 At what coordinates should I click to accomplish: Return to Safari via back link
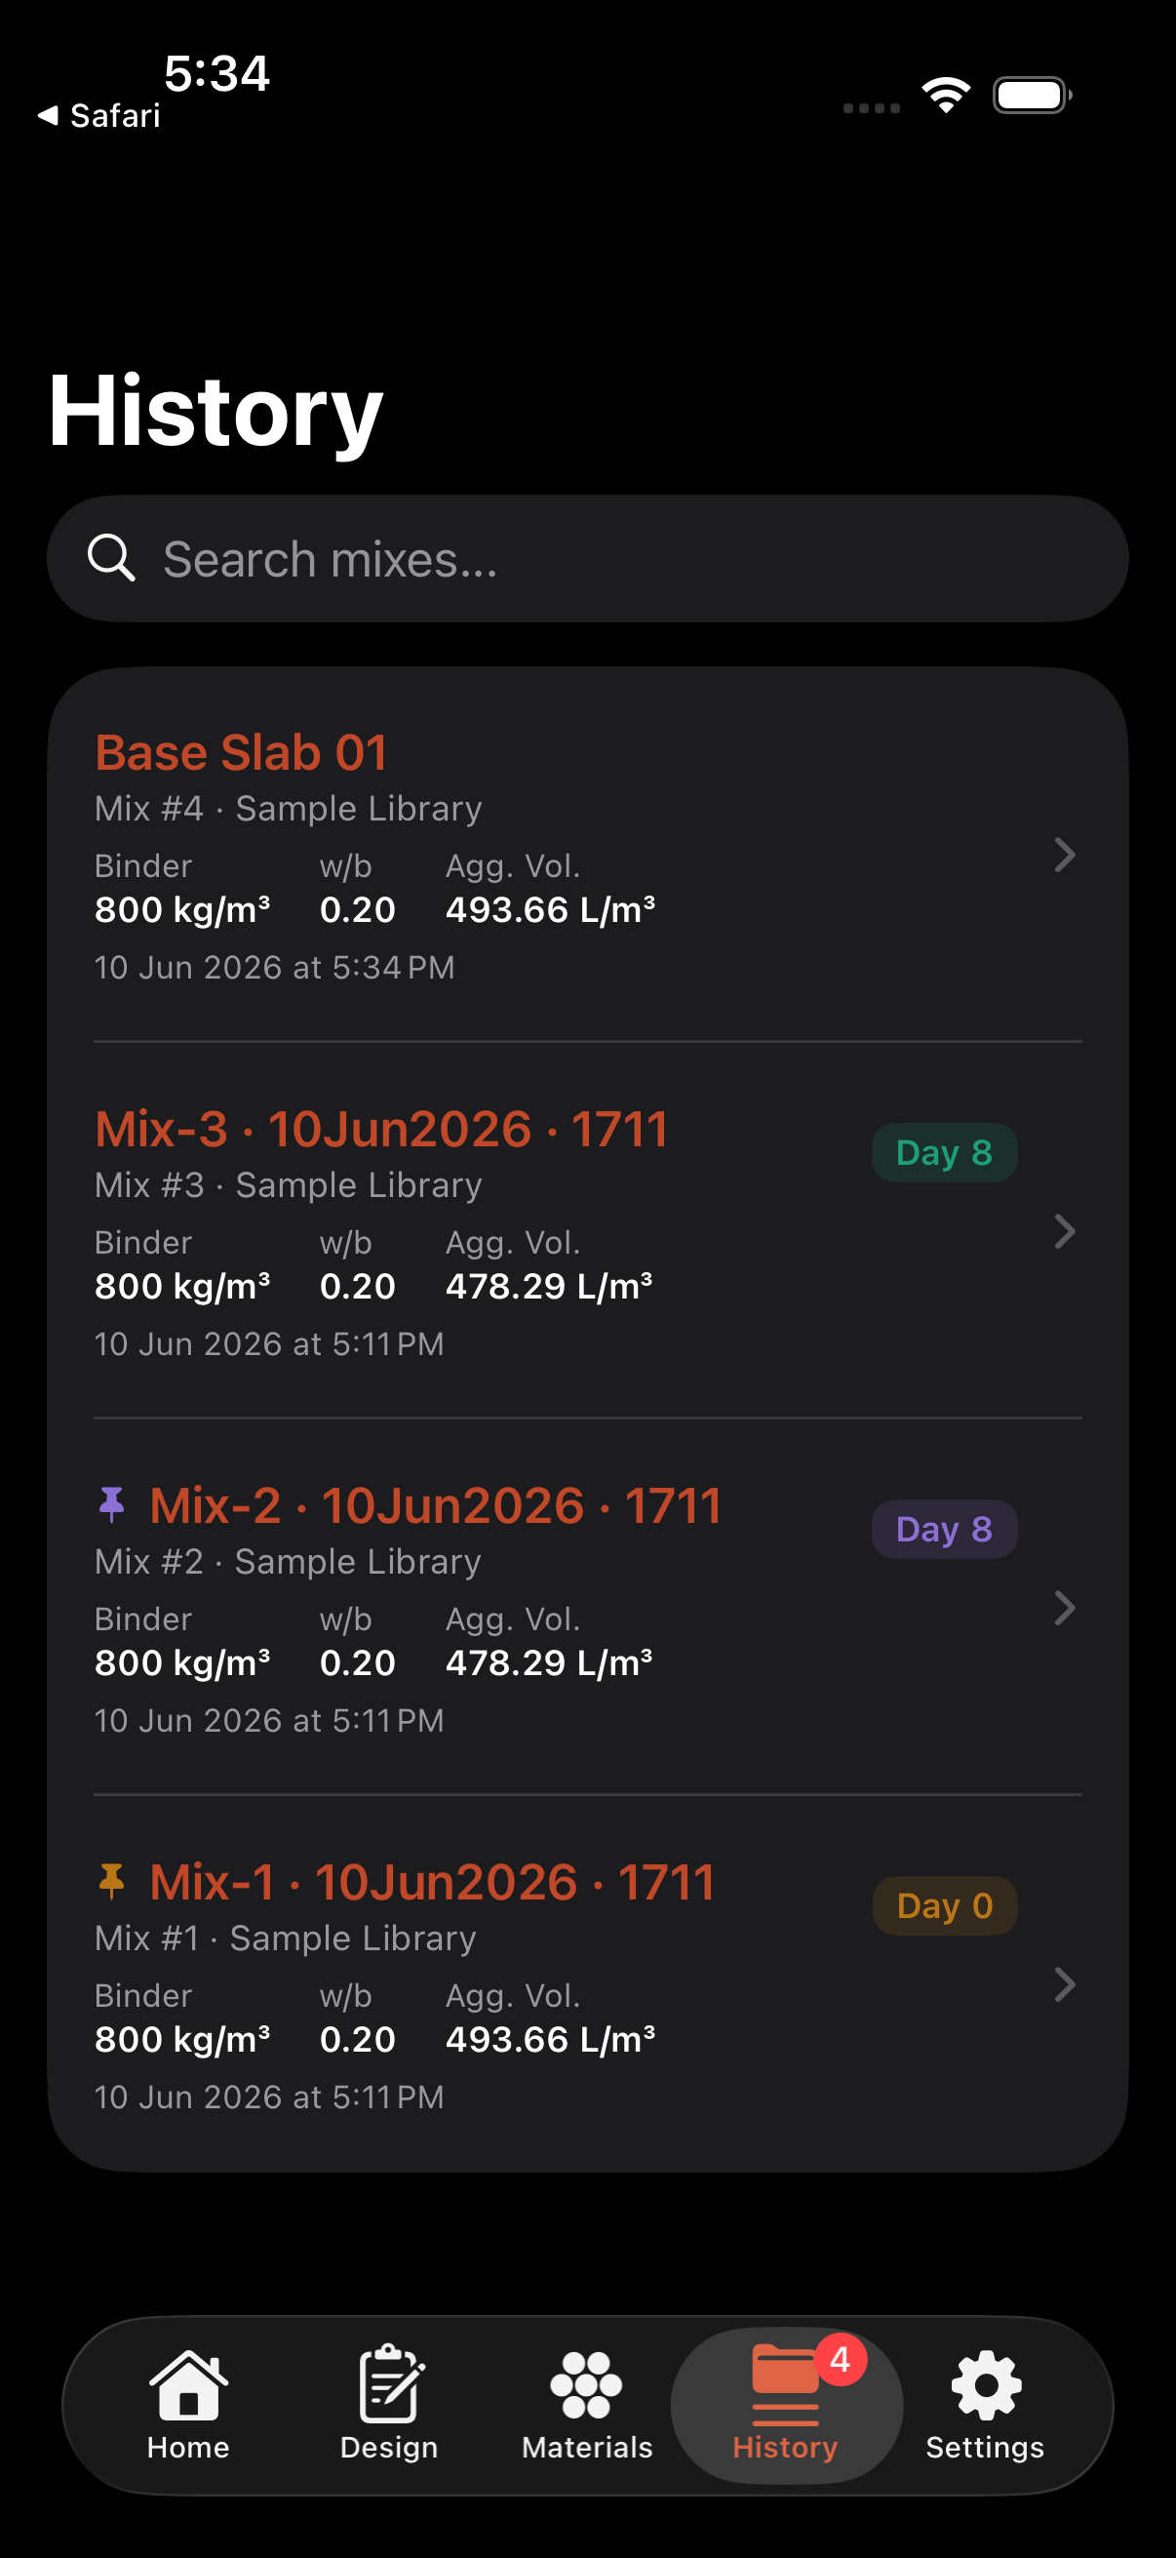pos(98,116)
